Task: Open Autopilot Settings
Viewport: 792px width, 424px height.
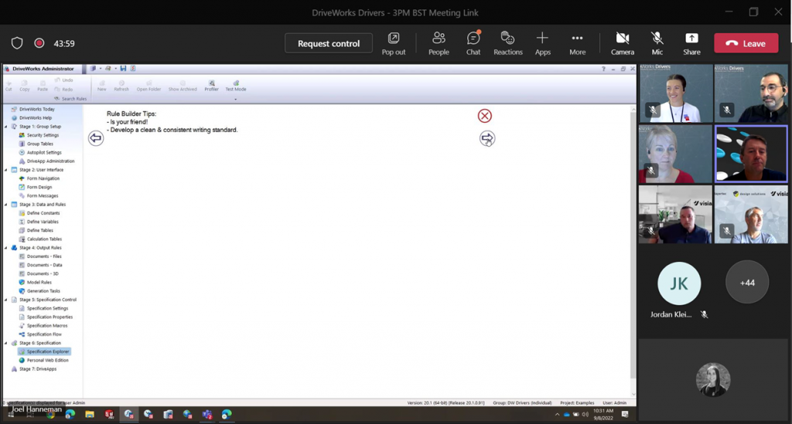Action: click(40, 152)
